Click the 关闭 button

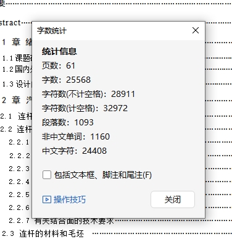[173, 199]
